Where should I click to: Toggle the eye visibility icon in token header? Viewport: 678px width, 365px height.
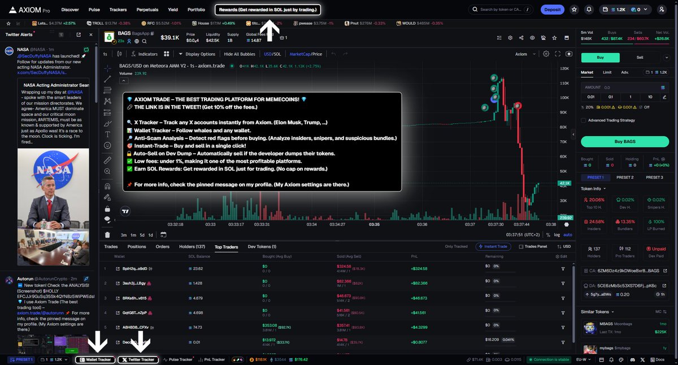532,38
